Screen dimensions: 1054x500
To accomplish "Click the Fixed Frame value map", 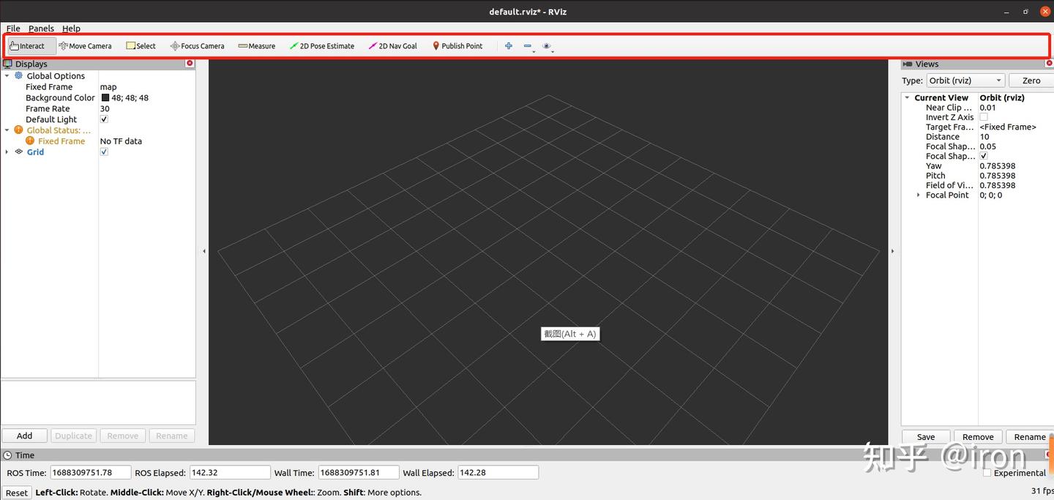I will (x=108, y=86).
